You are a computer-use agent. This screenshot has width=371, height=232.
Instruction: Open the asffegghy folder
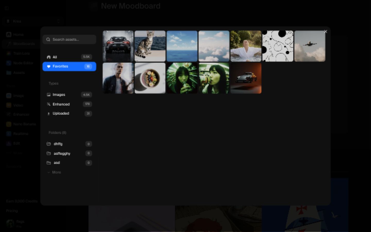pos(69,153)
